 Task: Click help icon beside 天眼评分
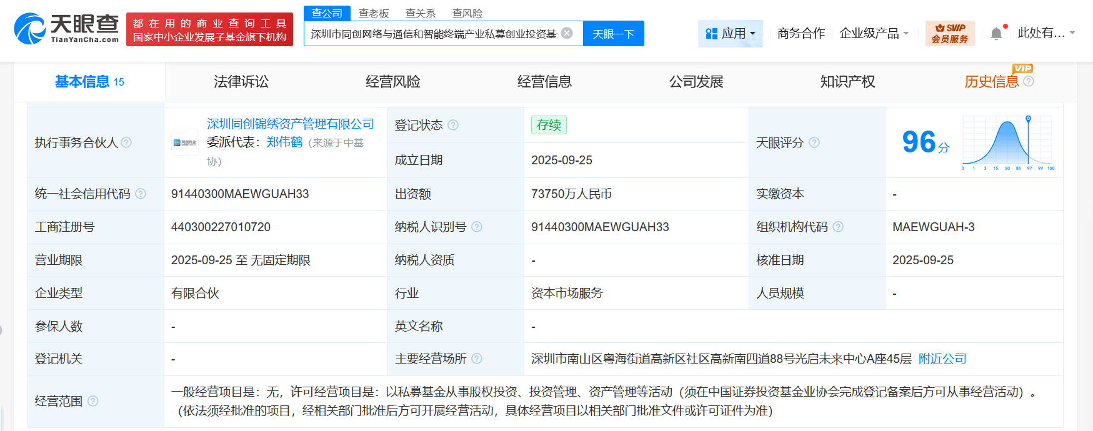(814, 142)
